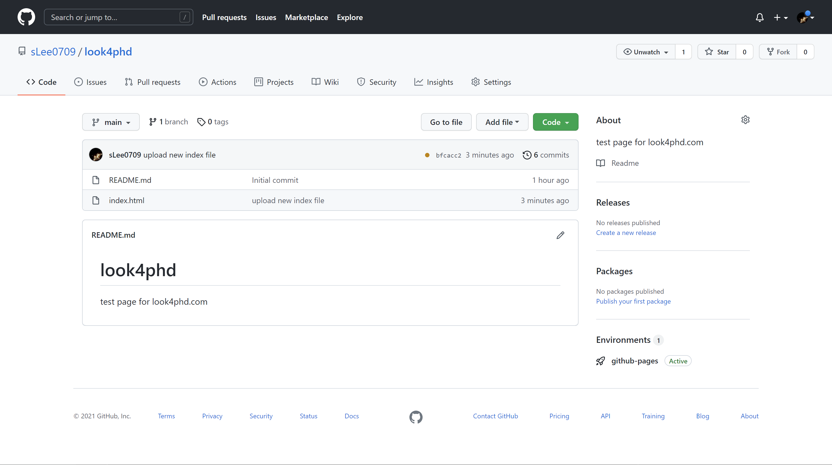Click file icon beside README.md

96,180
